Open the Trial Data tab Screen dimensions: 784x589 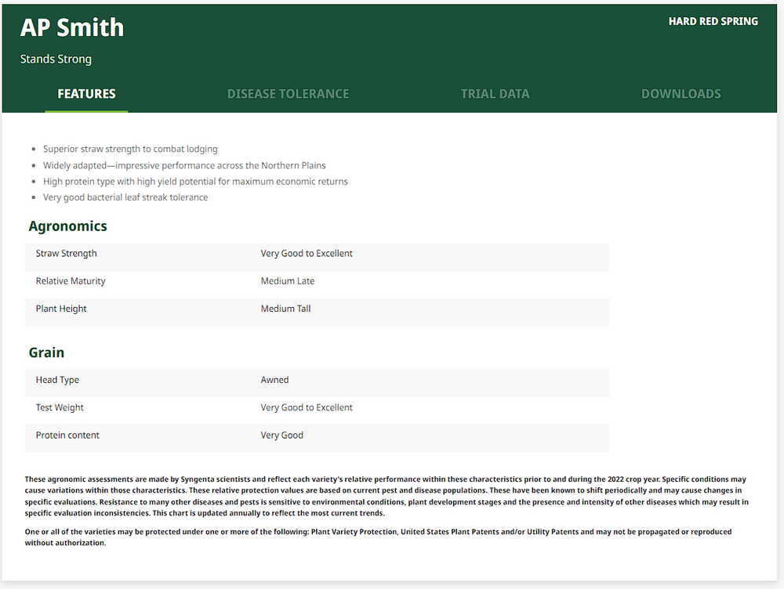coord(495,94)
